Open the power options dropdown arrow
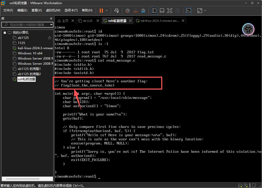The height and width of the screenshot is (188, 262). coord(107,11)
